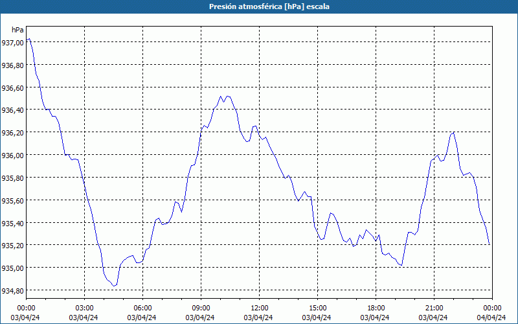Select the 935,20 pressure axis label
518x324 pixels.
12,246
